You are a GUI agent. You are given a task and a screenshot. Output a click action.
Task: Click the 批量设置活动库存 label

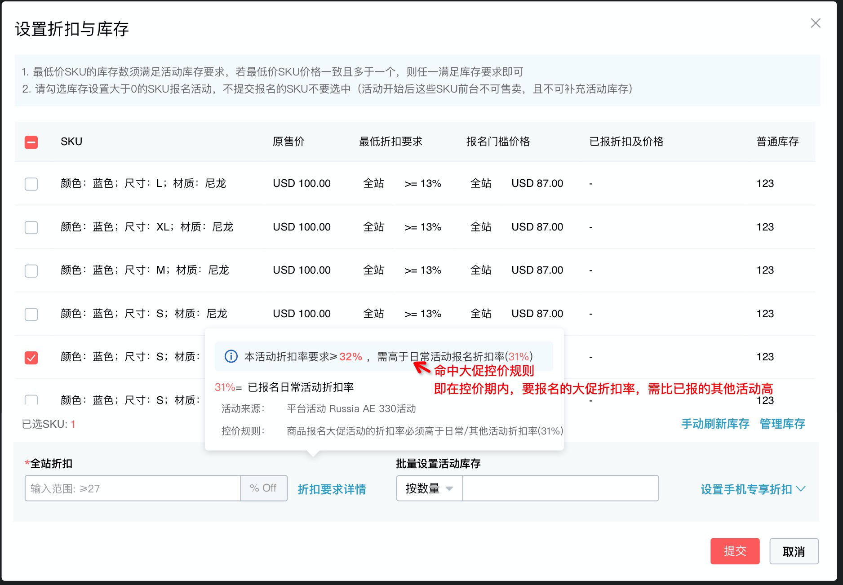pyautogui.click(x=438, y=463)
